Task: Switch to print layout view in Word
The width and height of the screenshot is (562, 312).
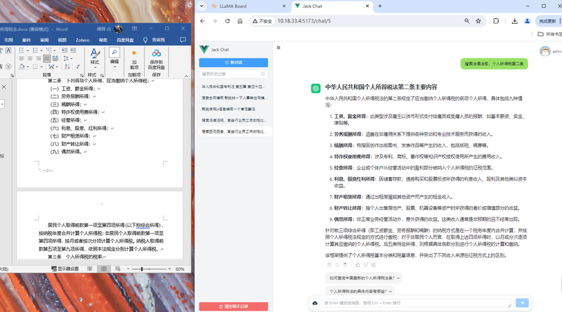Action: pos(103,269)
